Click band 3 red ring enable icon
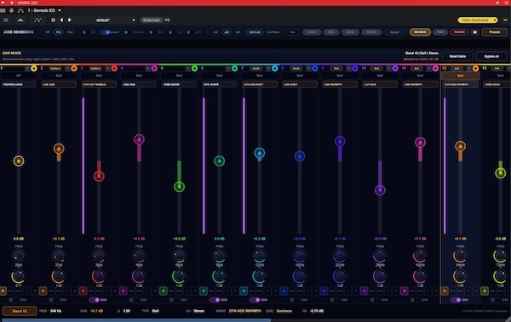This screenshot has height=322, width=511. coord(114,68)
